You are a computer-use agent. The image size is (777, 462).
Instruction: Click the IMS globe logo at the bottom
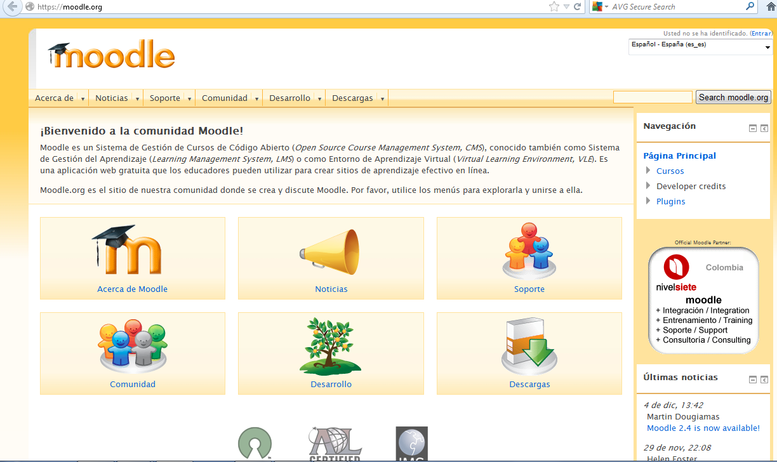411,444
